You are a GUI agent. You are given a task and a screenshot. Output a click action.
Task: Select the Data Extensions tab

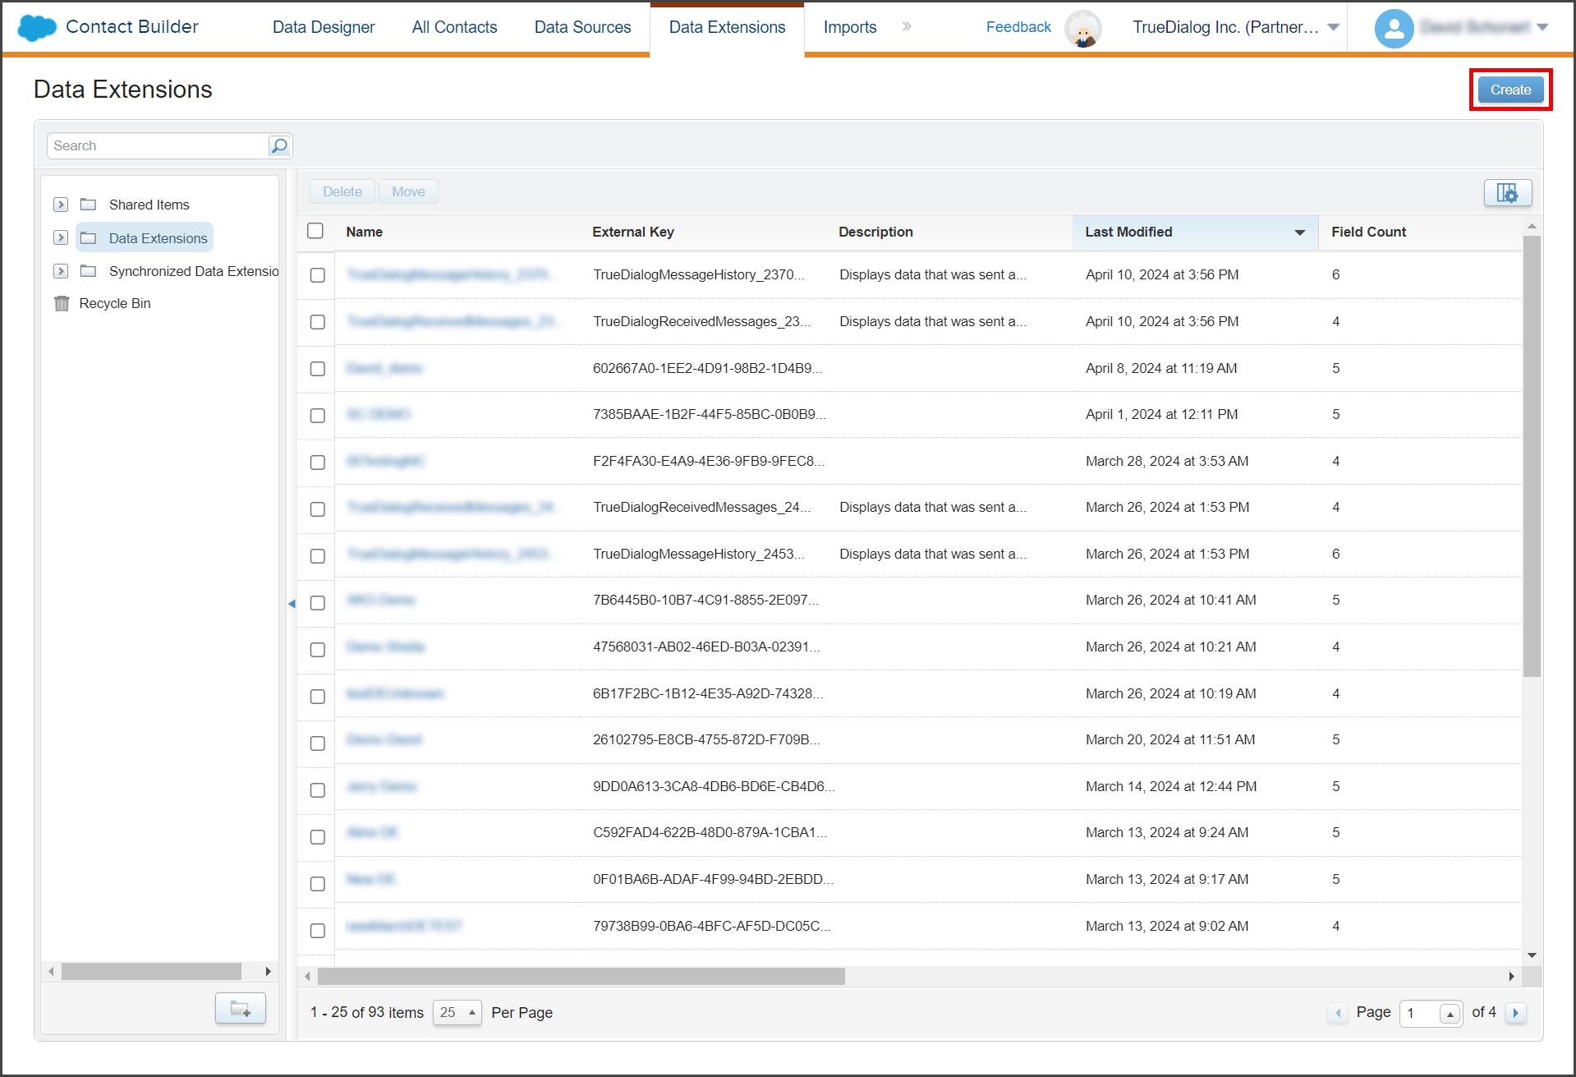[727, 27]
